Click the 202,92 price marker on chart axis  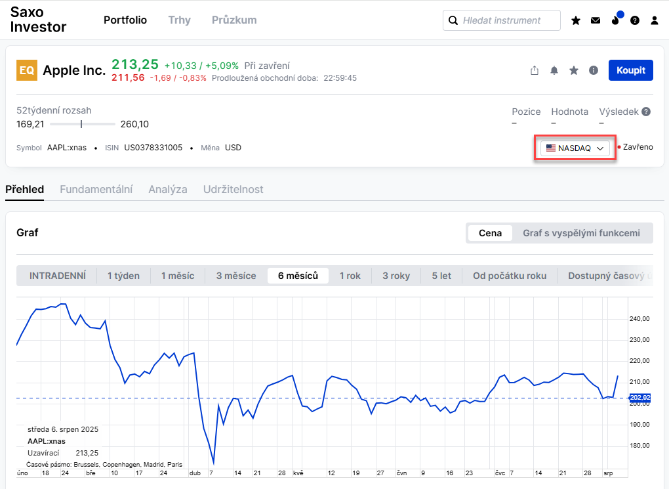coord(640,398)
